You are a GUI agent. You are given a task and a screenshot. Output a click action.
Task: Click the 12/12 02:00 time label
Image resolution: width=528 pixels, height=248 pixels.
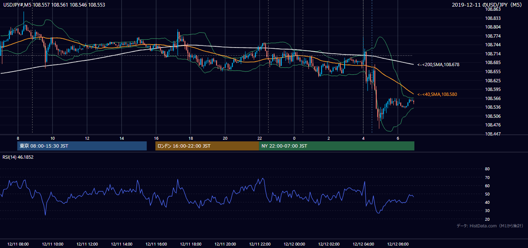[329, 244]
